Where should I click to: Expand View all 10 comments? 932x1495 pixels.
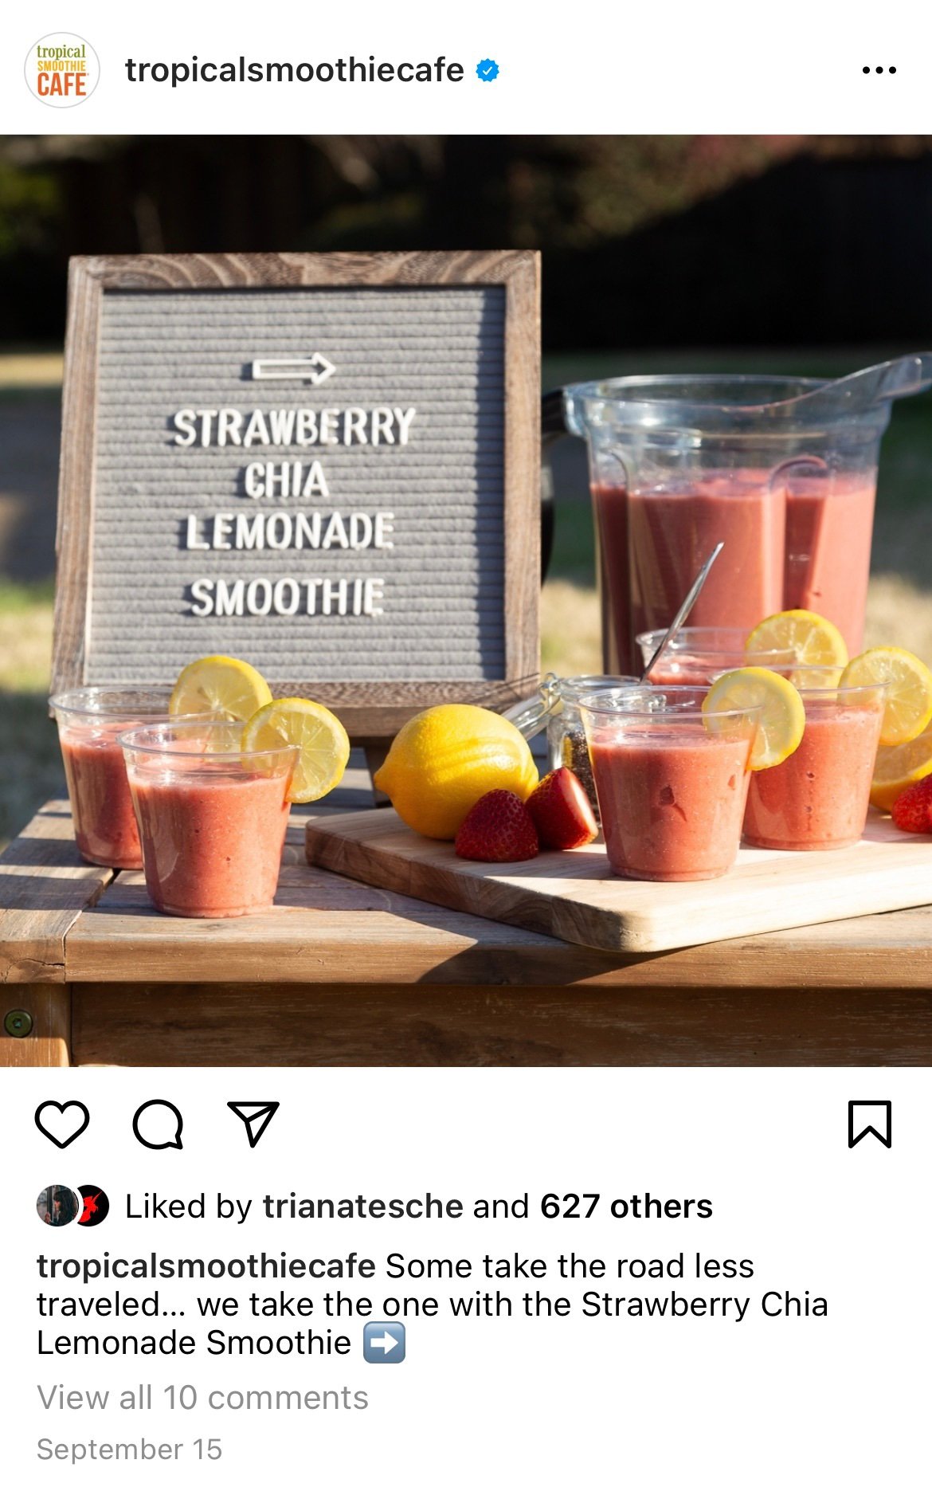(x=202, y=1397)
